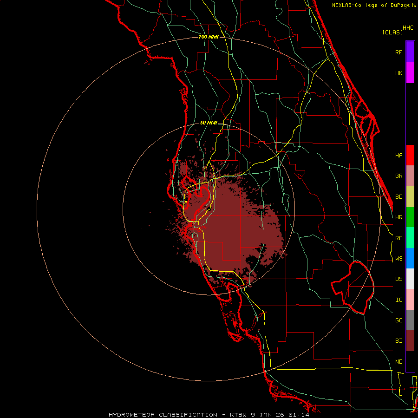The height and width of the screenshot is (418, 418).
Task: Click the GR legend label
Action: point(398,176)
